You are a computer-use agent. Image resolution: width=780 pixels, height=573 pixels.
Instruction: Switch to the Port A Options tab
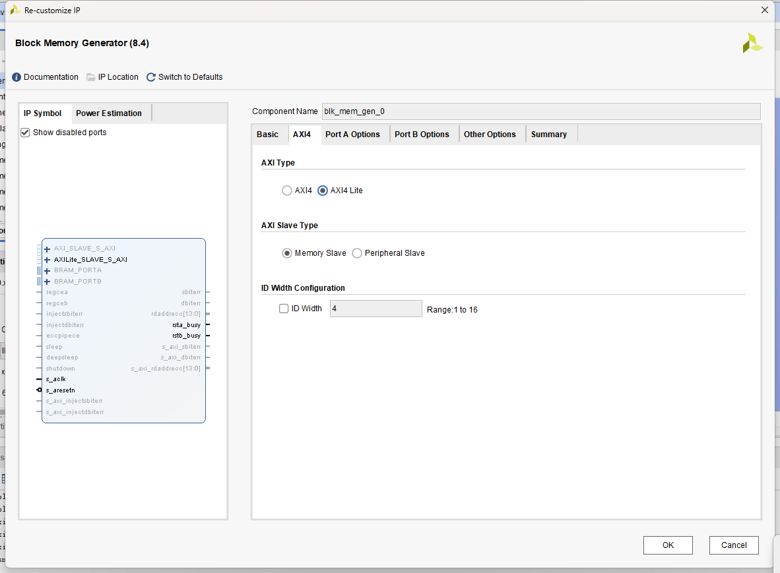[x=352, y=135]
